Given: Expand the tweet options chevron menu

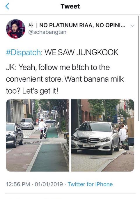Looking at the screenshot, I should tap(132, 26).
